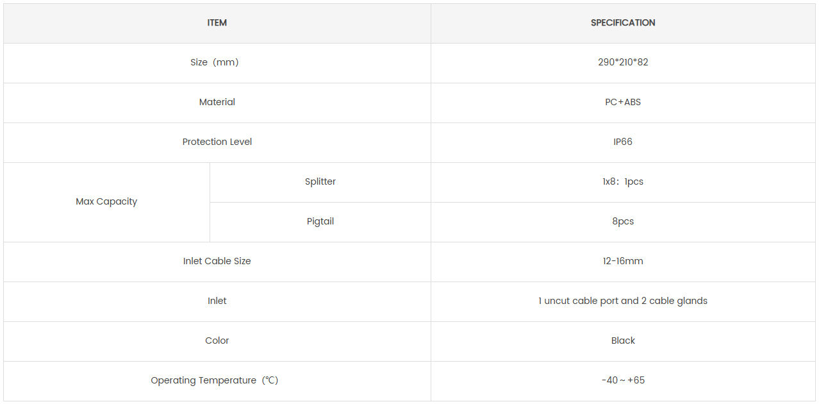Select the Max Capacity cell
The image size is (819, 404).
pos(106,202)
